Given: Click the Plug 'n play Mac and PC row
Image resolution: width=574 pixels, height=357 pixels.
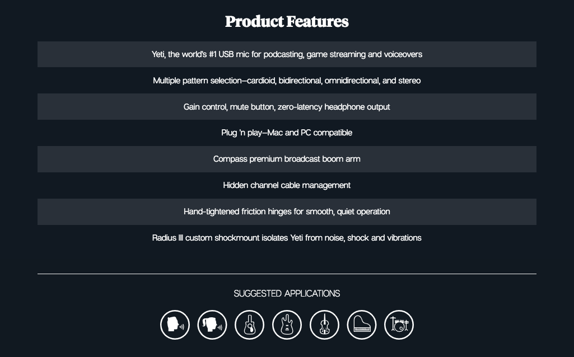Looking at the screenshot, I should 287,133.
